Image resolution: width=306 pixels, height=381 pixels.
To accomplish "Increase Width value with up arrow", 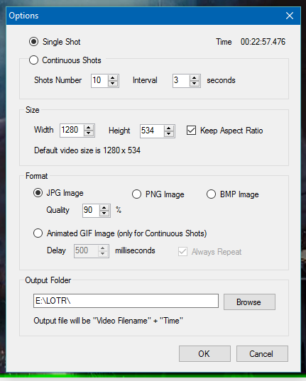I will pyautogui.click(x=89, y=128).
